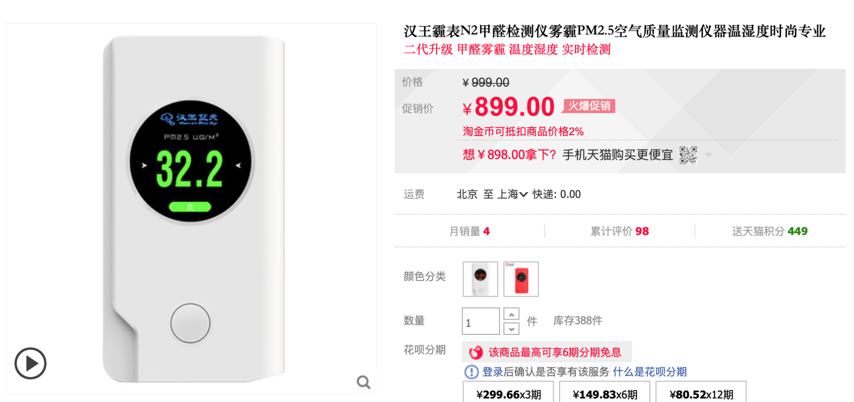The image size is (854, 402).
Task: View the 累计评价 98 reviews
Action: (x=619, y=231)
